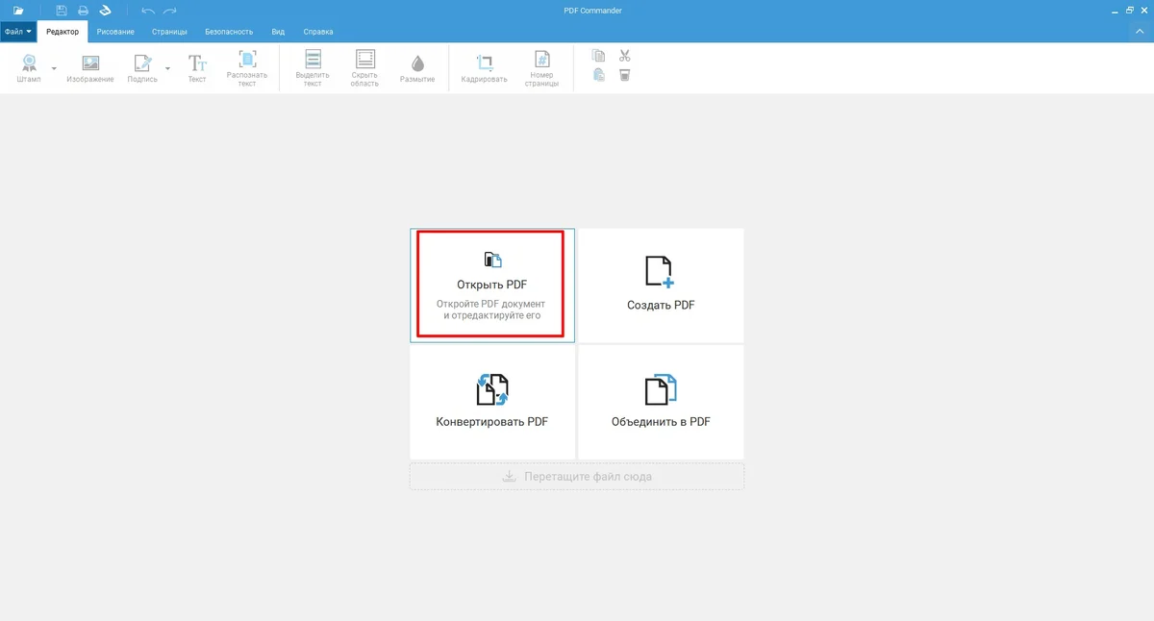The width and height of the screenshot is (1154, 621).
Task: Collapse the ribbon with the chevron
Action: tap(1141, 32)
